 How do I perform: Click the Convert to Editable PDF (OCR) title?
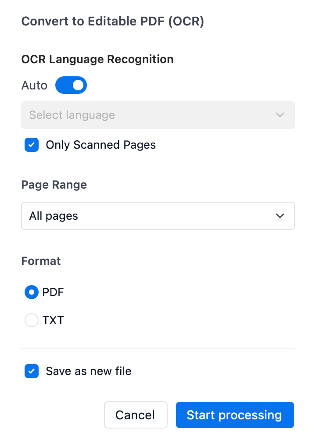pyautogui.click(x=113, y=21)
